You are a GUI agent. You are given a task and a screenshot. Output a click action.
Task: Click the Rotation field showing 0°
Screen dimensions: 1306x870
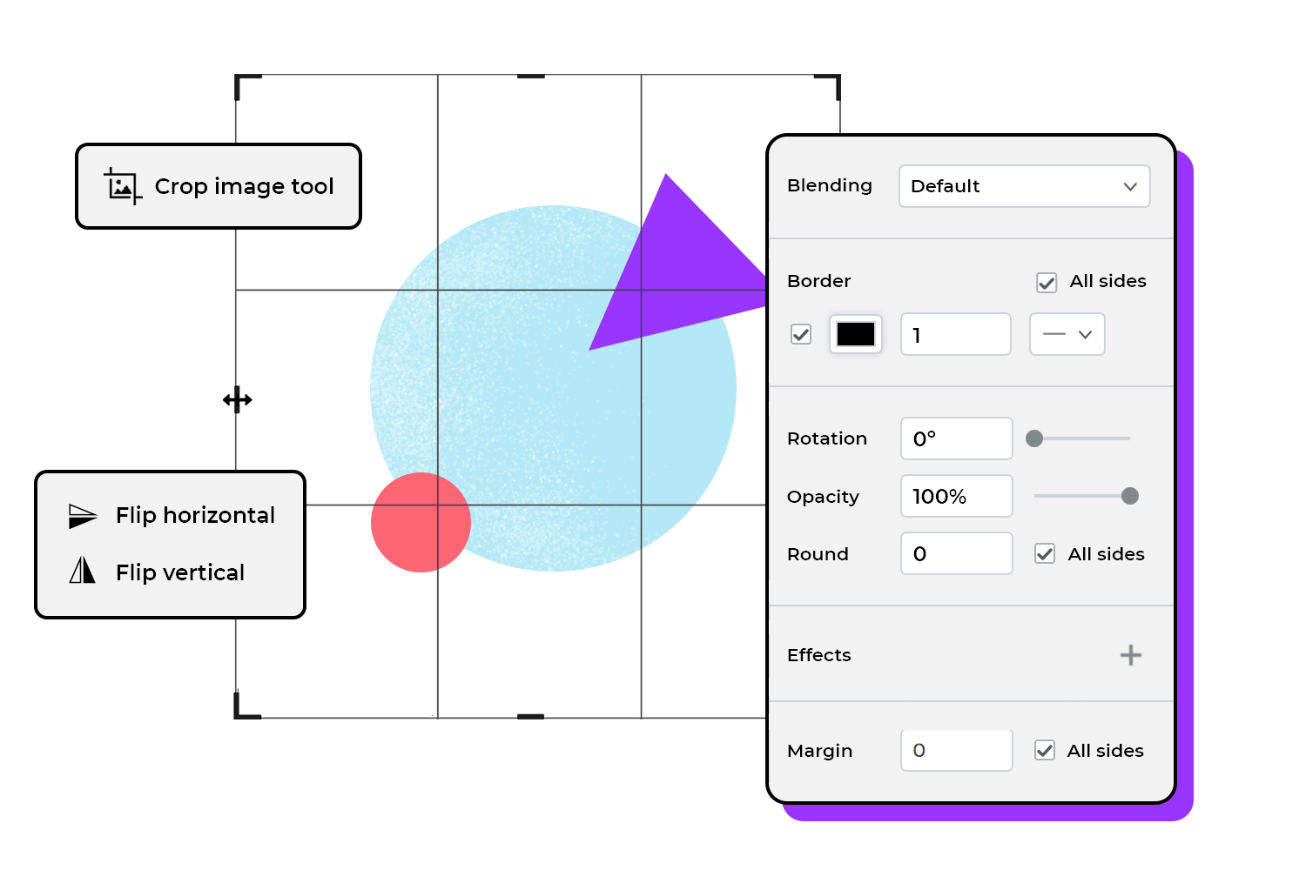957,438
